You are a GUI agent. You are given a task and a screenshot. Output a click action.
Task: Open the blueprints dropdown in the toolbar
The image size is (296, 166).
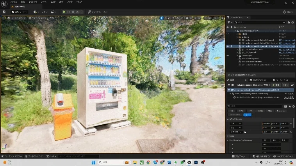(45, 12)
